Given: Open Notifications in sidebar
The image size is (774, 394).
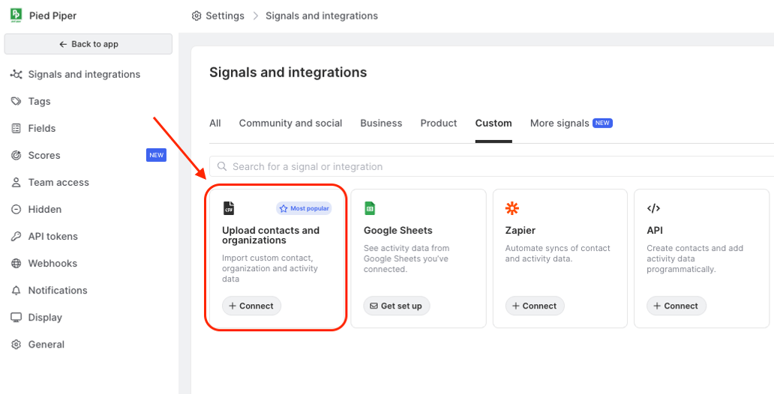Looking at the screenshot, I should click(58, 291).
